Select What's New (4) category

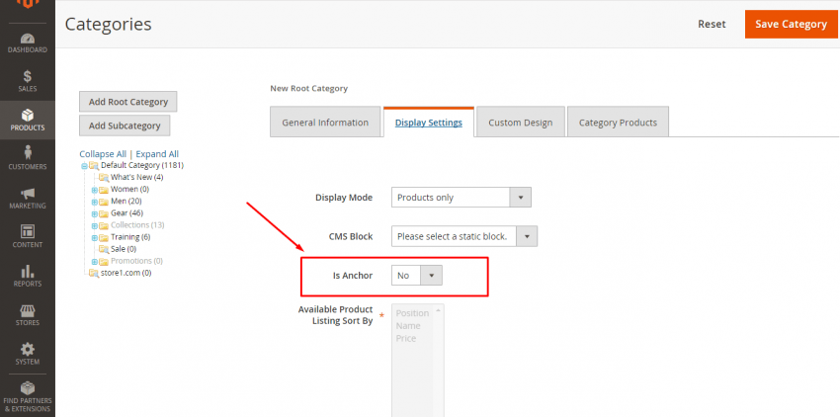tap(136, 177)
